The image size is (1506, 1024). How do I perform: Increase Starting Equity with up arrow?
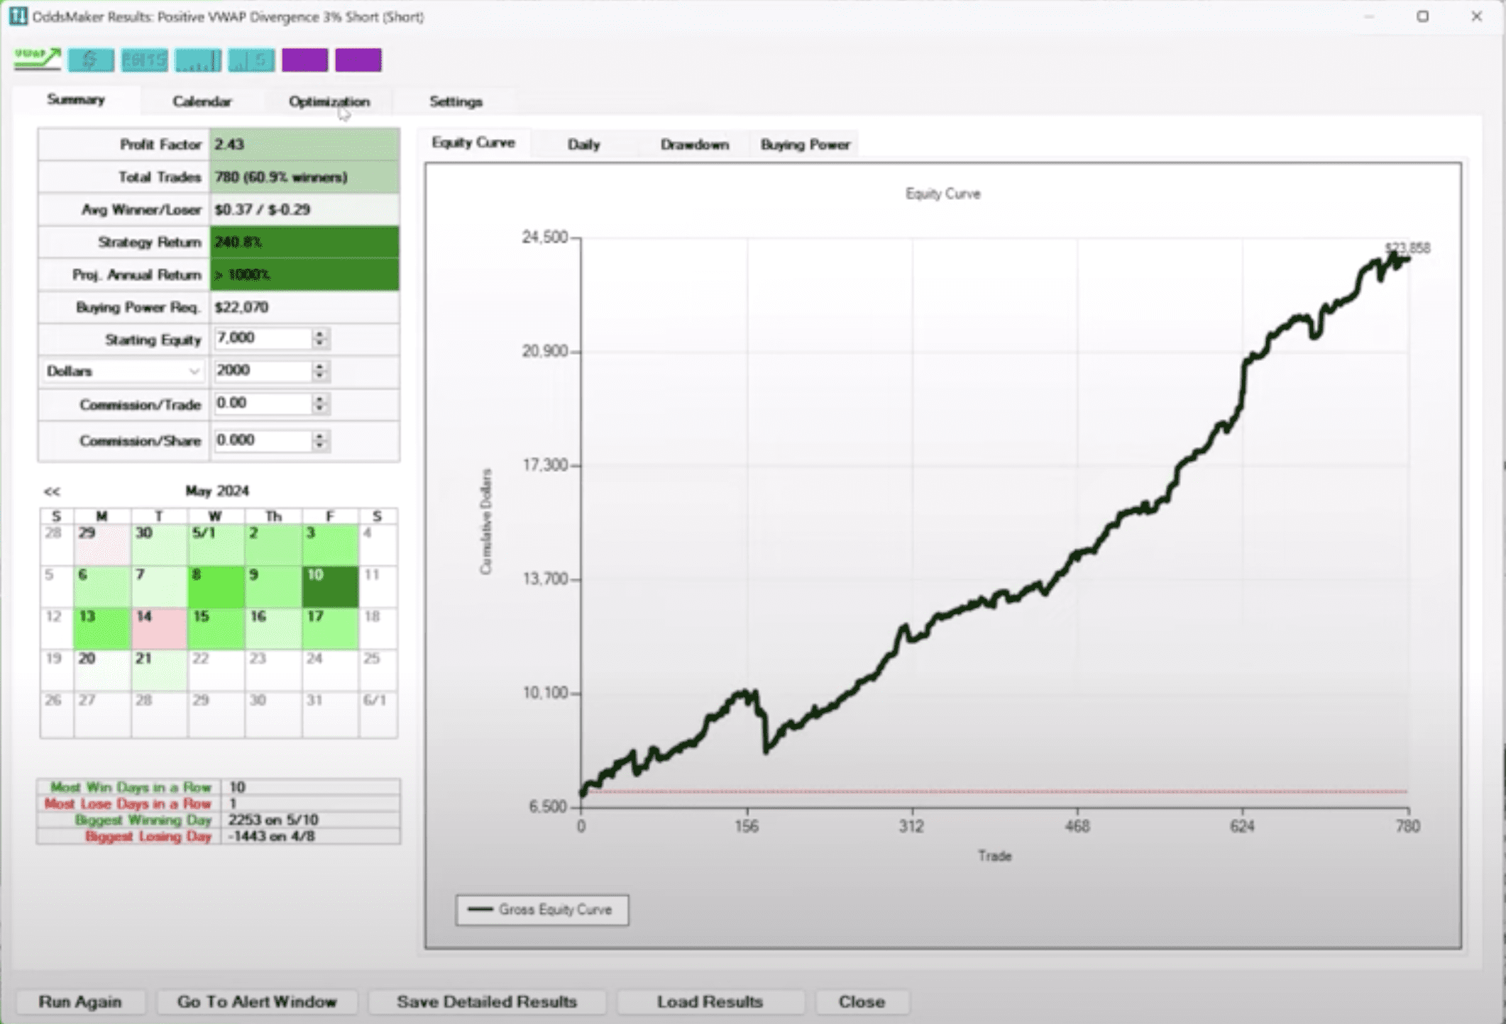320,333
